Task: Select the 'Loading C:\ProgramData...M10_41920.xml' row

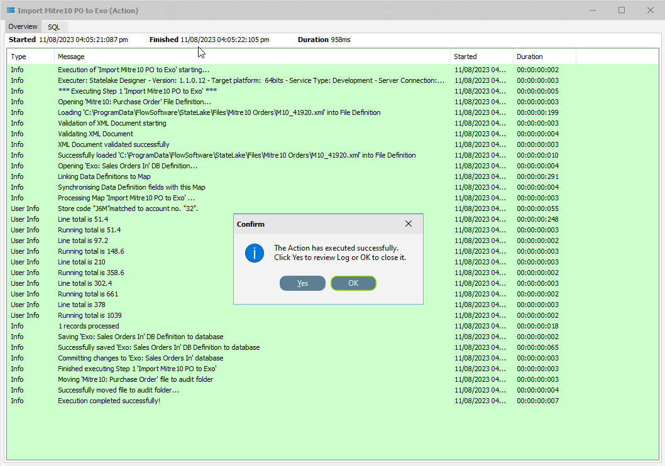Action: (x=332, y=112)
